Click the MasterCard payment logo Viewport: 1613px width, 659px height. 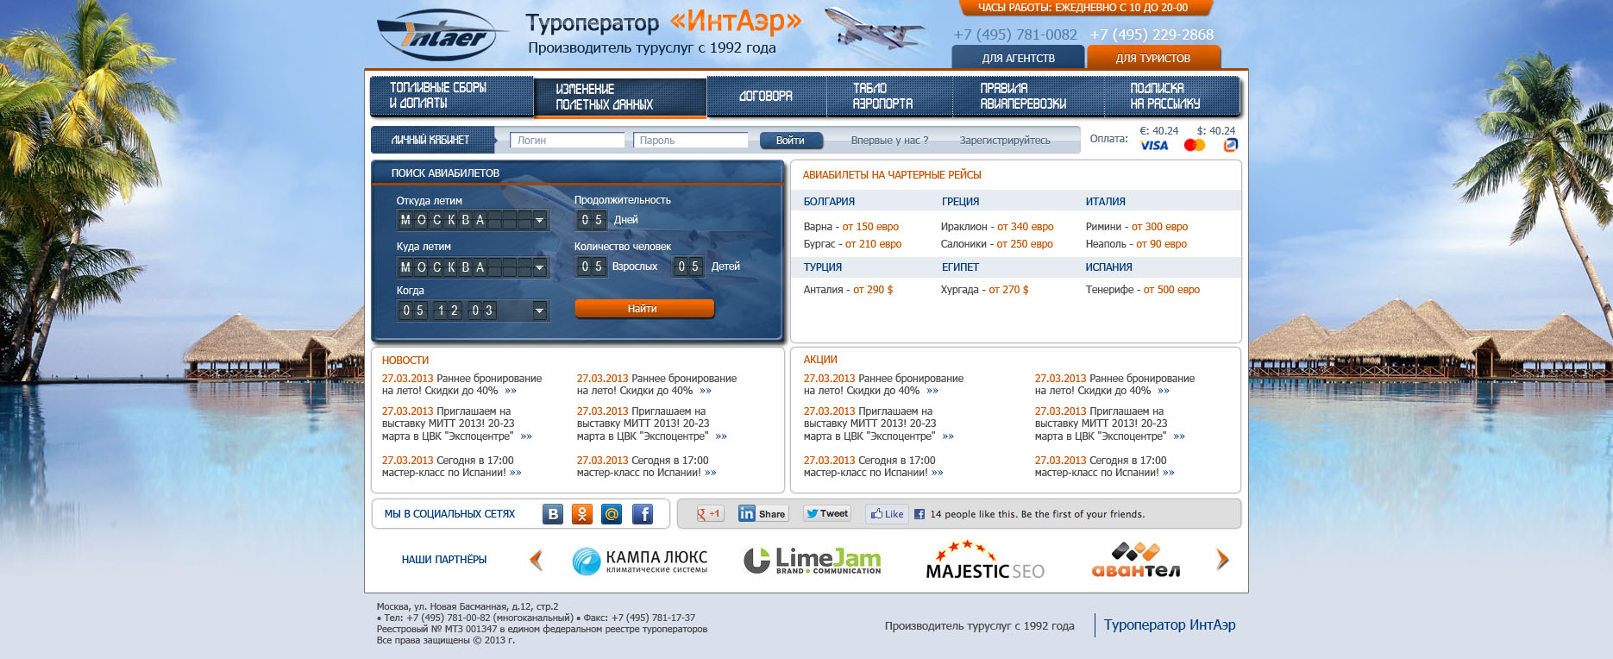[x=1195, y=145]
